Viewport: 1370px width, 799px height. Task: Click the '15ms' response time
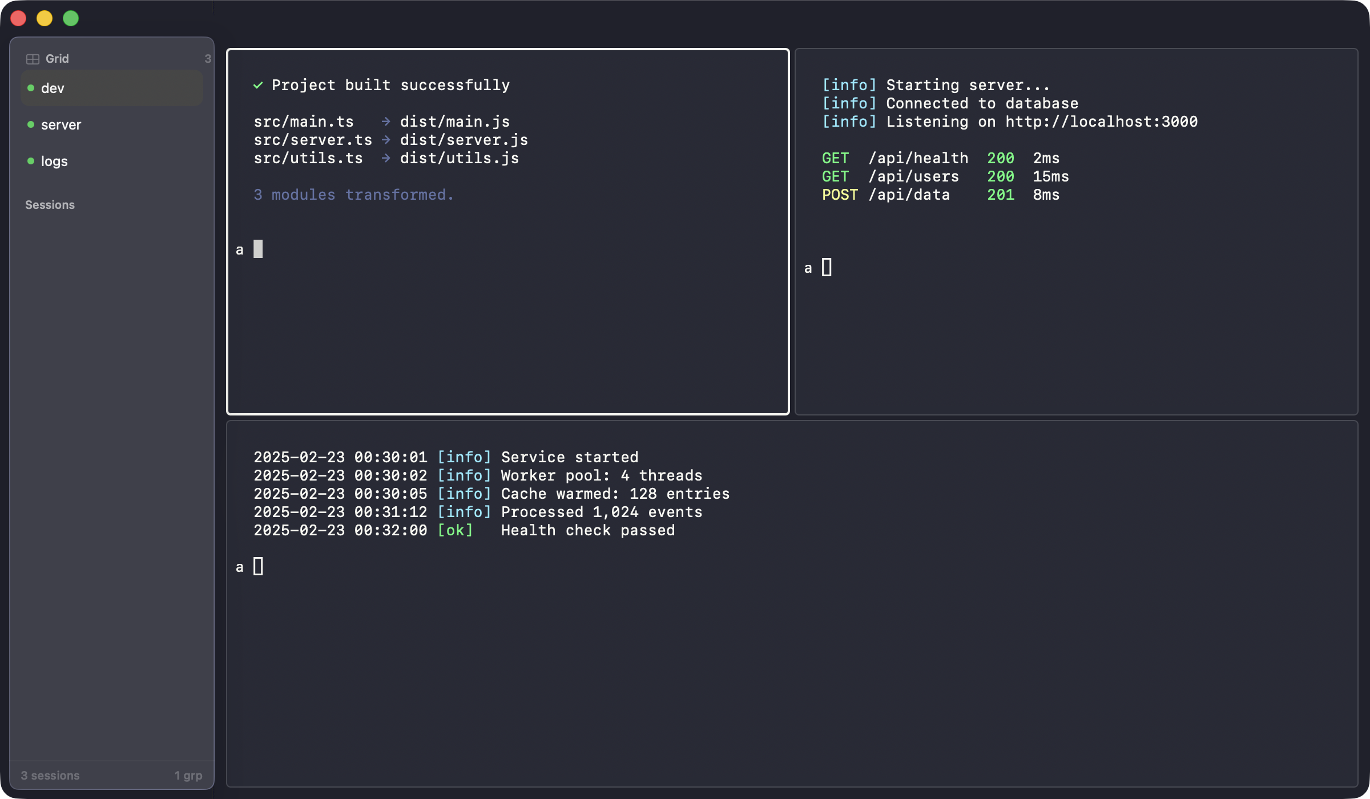point(1051,176)
